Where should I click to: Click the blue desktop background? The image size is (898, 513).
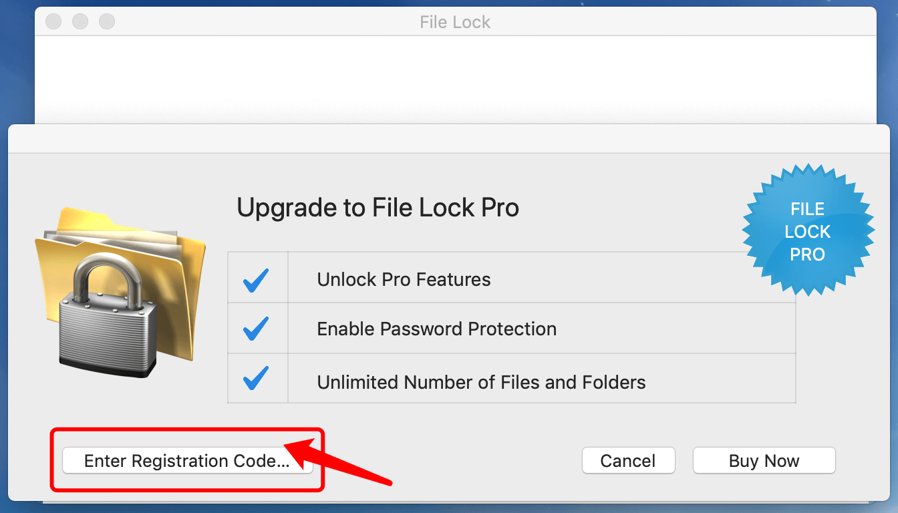16,60
